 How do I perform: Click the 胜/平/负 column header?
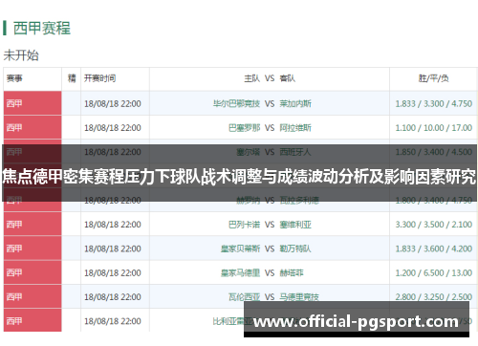pyautogui.click(x=433, y=78)
